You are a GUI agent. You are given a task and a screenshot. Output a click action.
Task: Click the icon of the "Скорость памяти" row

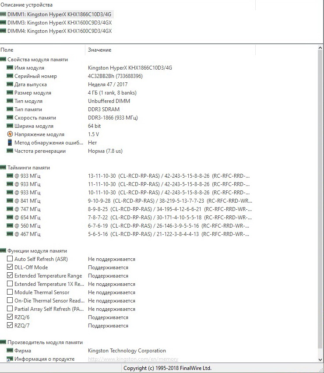(10, 117)
